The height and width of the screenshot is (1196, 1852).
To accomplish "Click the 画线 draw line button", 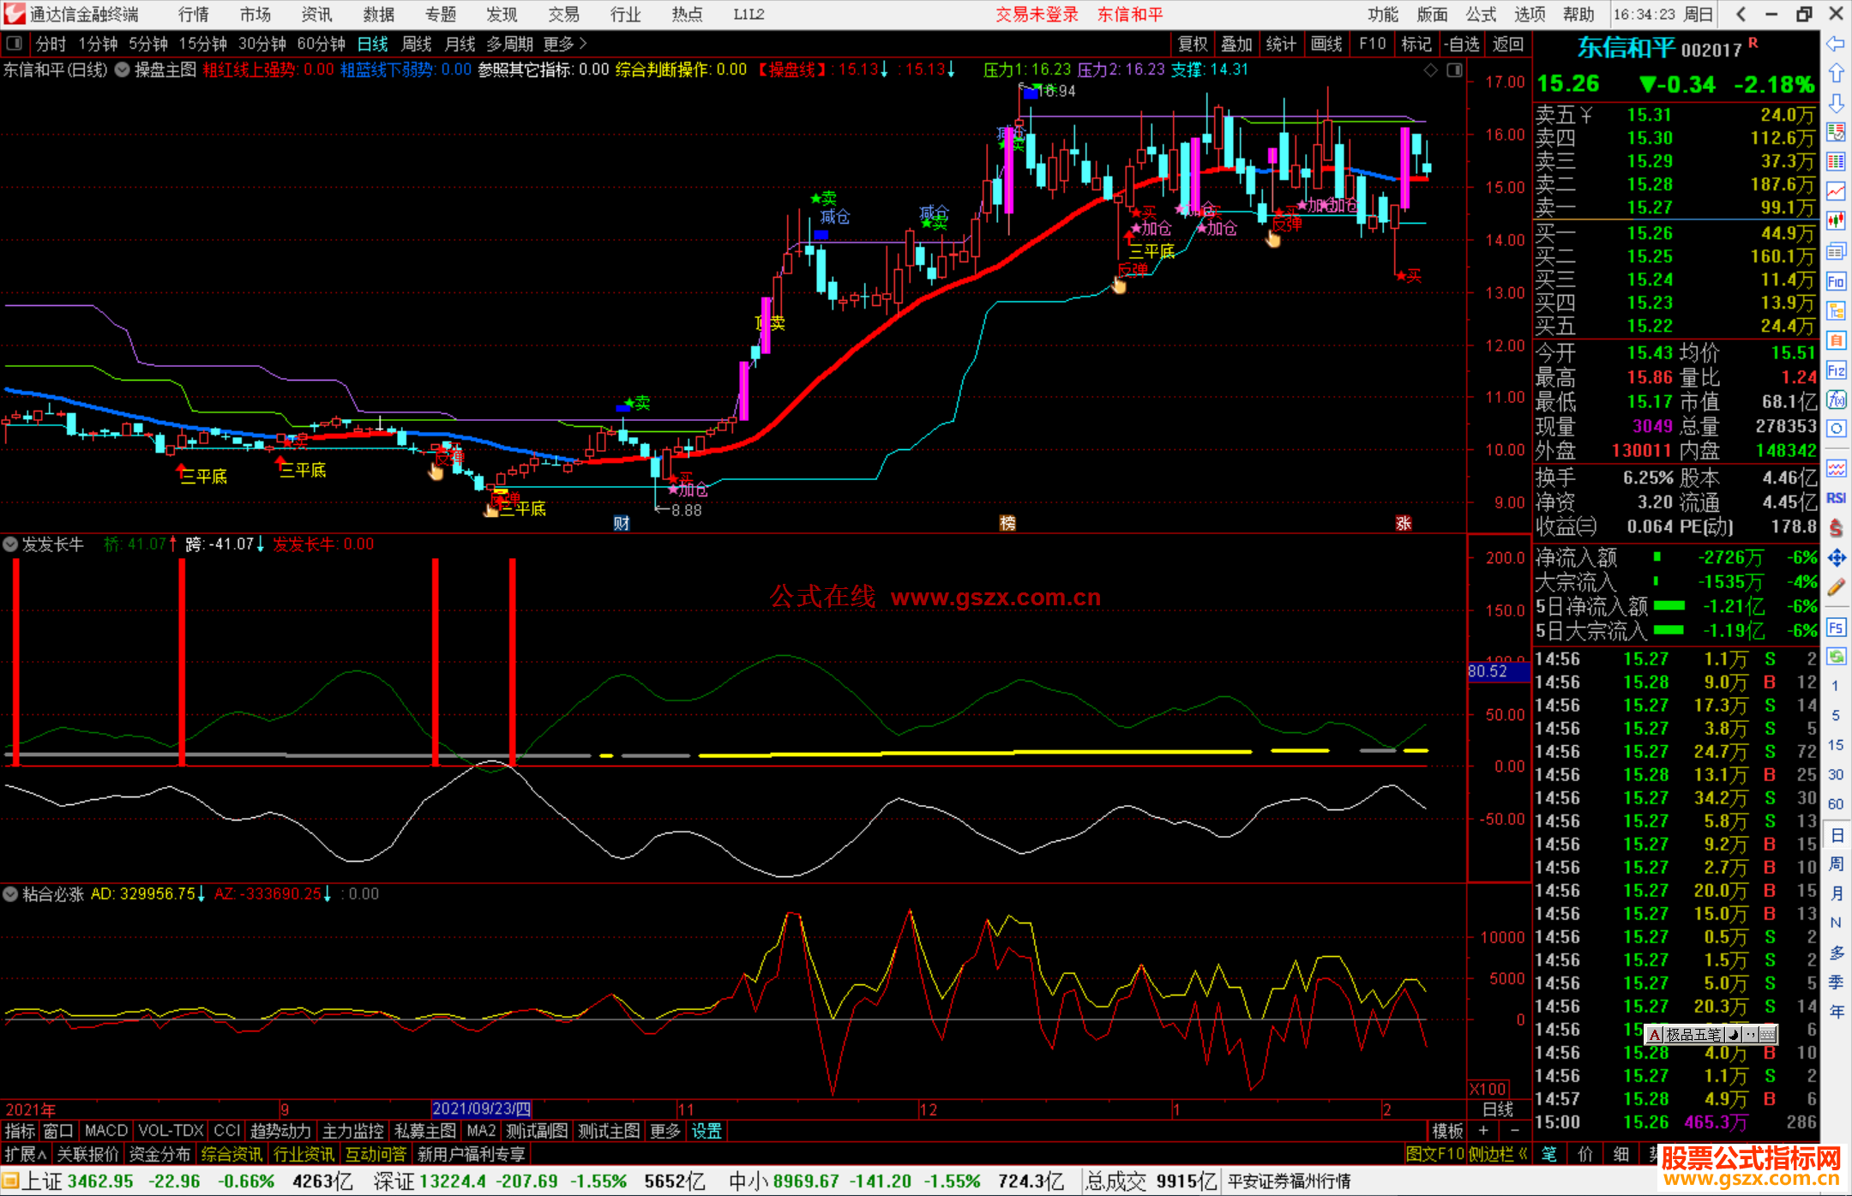I will tap(1327, 44).
